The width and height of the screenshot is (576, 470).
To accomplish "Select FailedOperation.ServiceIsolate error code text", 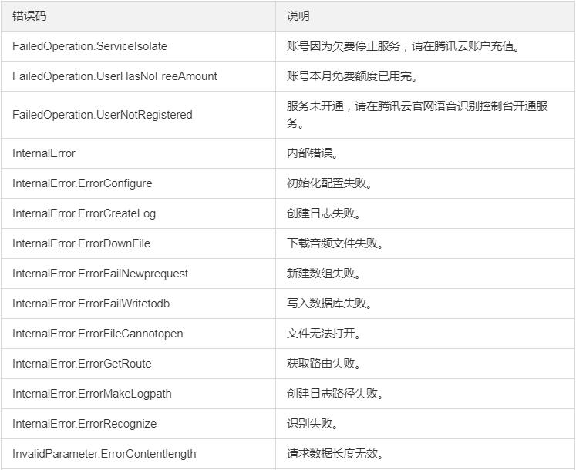I will click(89, 46).
